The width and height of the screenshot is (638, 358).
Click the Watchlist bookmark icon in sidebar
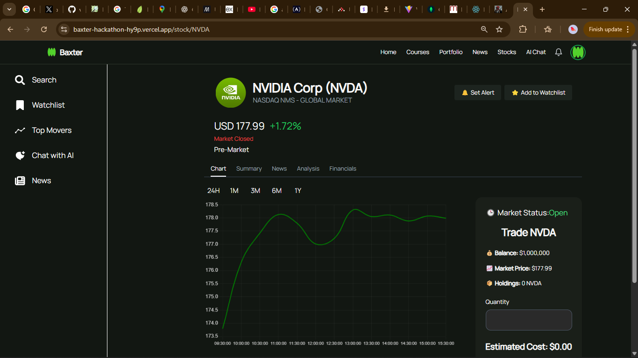(x=20, y=105)
